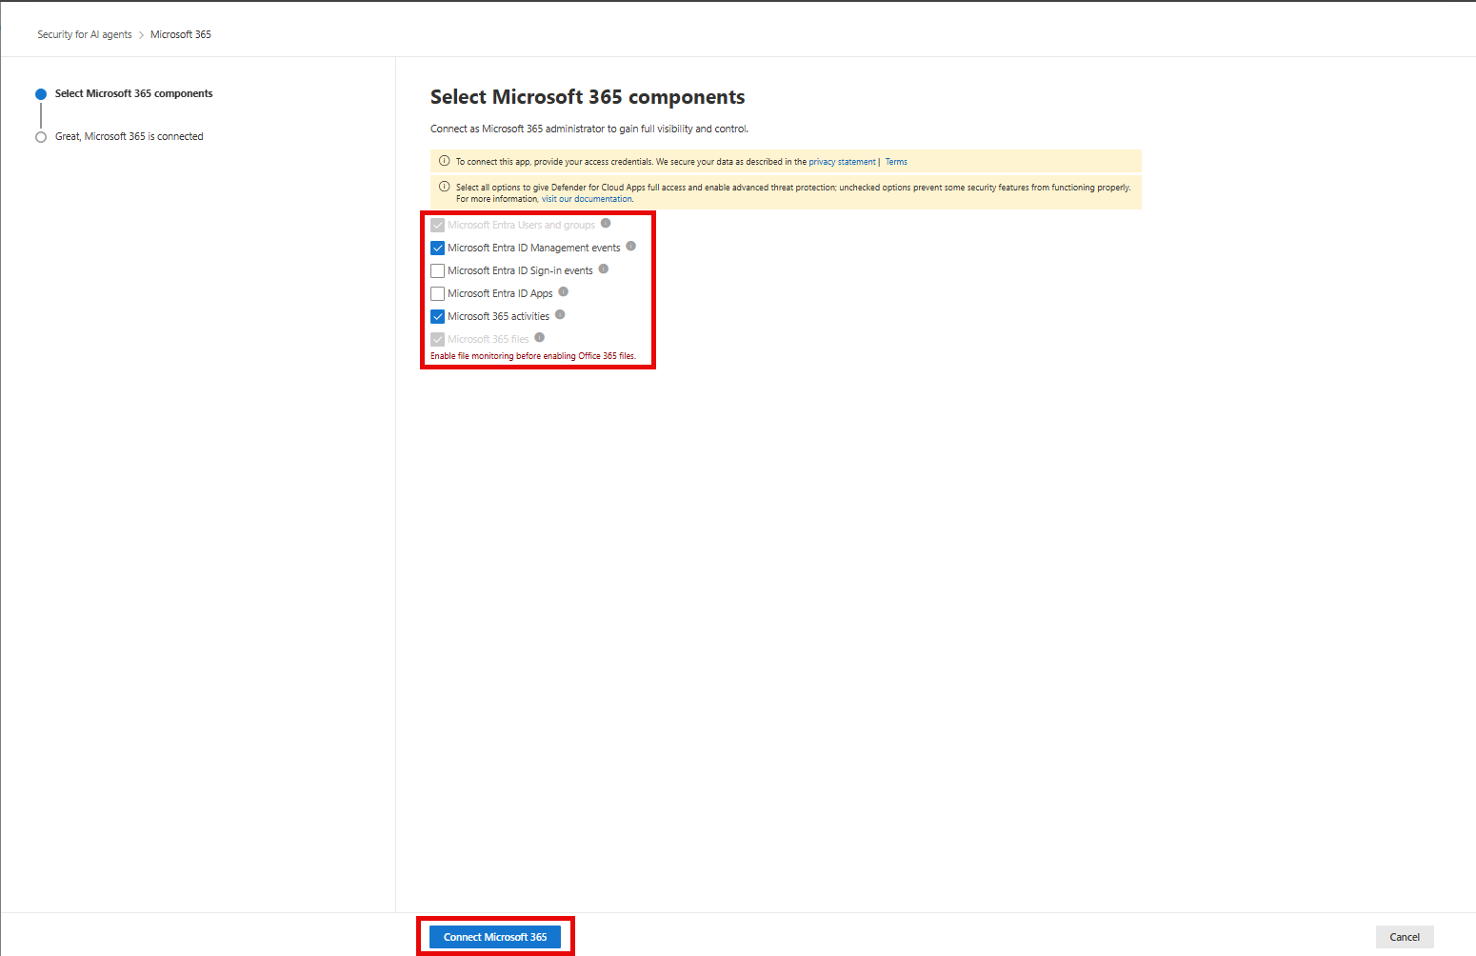Image resolution: width=1476 pixels, height=956 pixels.
Task: Click the Cancel button
Action: [1405, 937]
